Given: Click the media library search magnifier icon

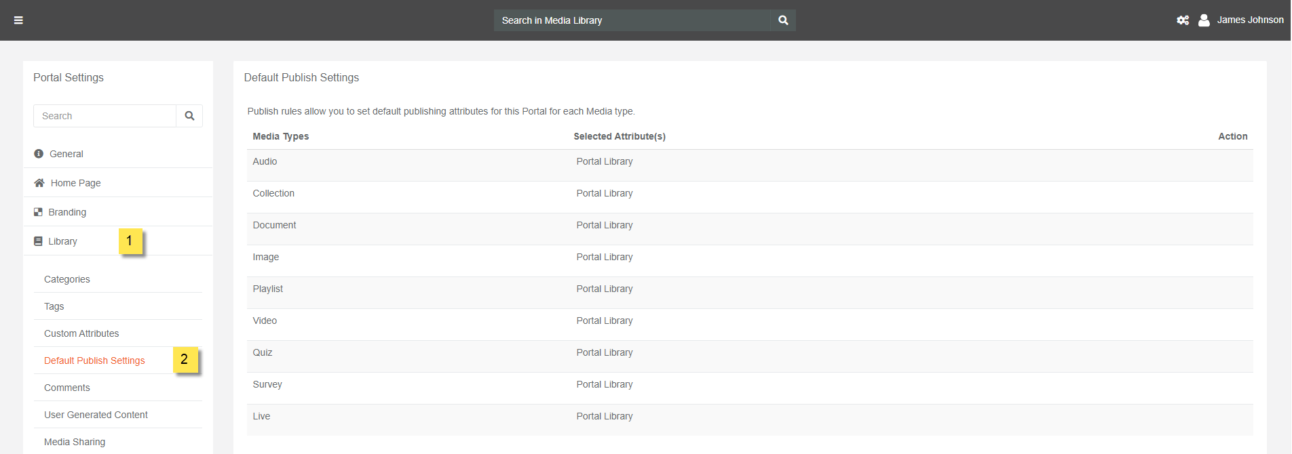Looking at the screenshot, I should [783, 20].
